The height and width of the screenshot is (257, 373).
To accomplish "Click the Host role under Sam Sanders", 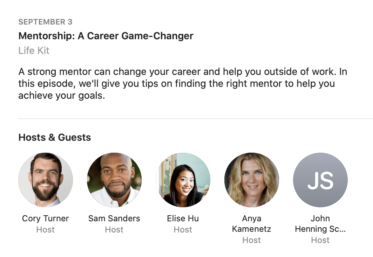I will [114, 230].
